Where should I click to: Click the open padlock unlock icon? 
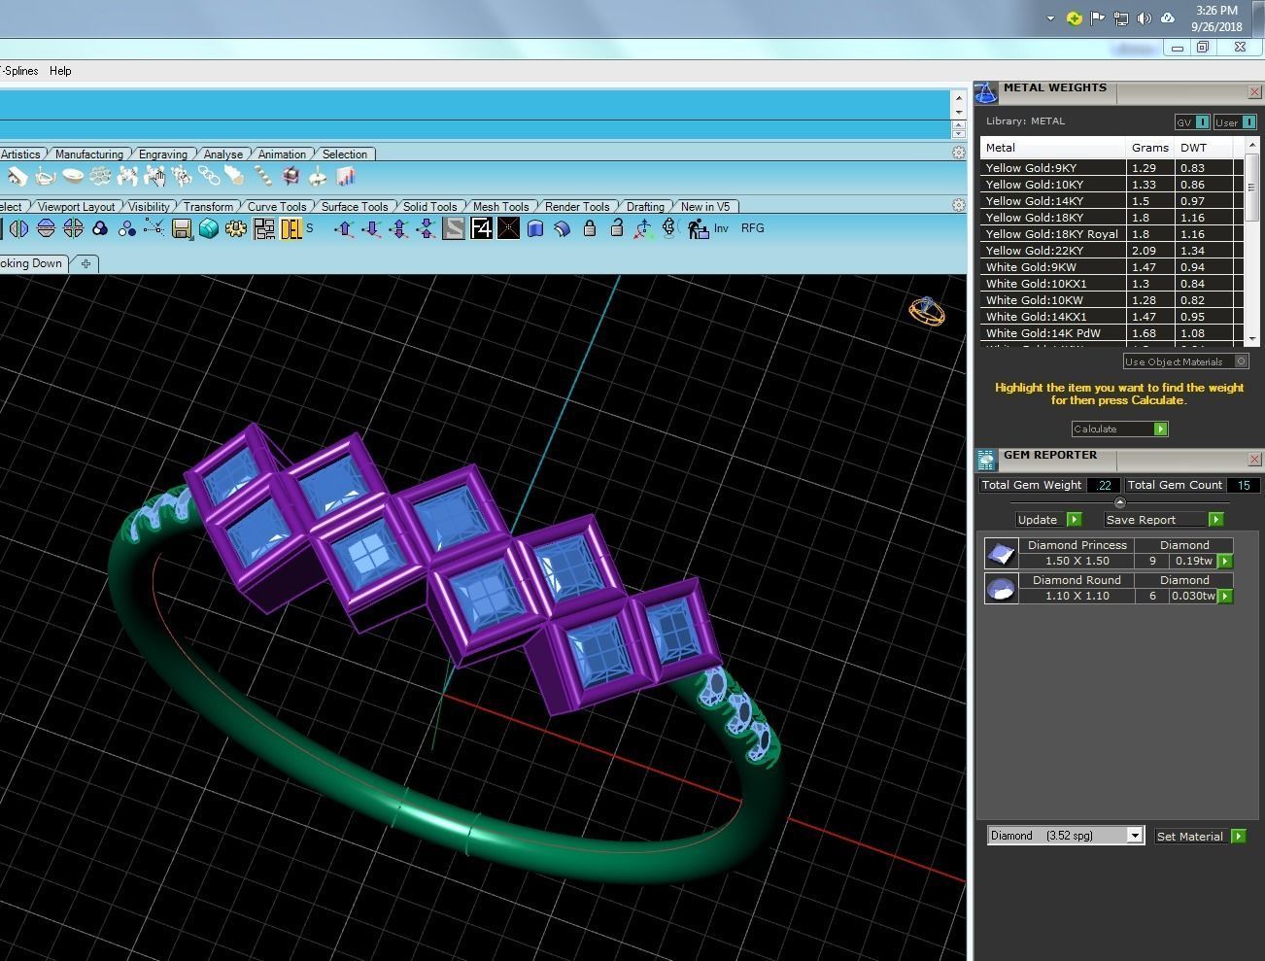pyautogui.click(x=616, y=228)
